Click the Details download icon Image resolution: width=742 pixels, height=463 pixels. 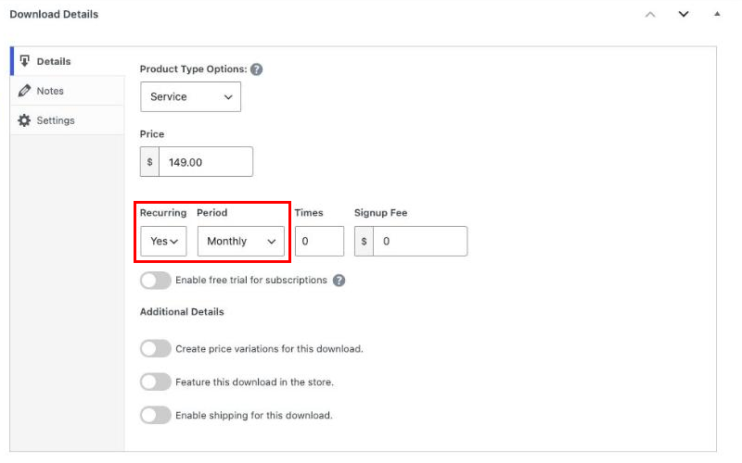25,61
